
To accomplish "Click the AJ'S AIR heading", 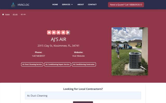I will [x=58, y=39].
